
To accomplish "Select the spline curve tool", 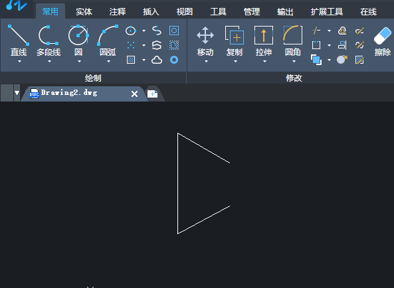I will tap(157, 31).
